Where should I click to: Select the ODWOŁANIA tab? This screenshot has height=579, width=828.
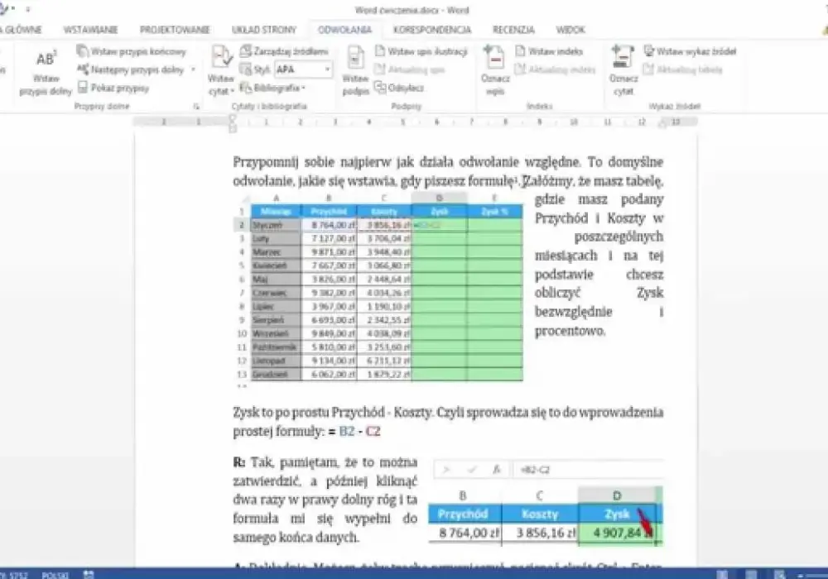344,30
